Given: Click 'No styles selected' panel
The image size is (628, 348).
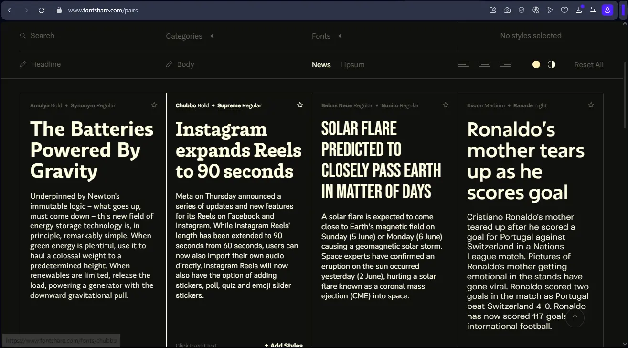Looking at the screenshot, I should pyautogui.click(x=531, y=36).
